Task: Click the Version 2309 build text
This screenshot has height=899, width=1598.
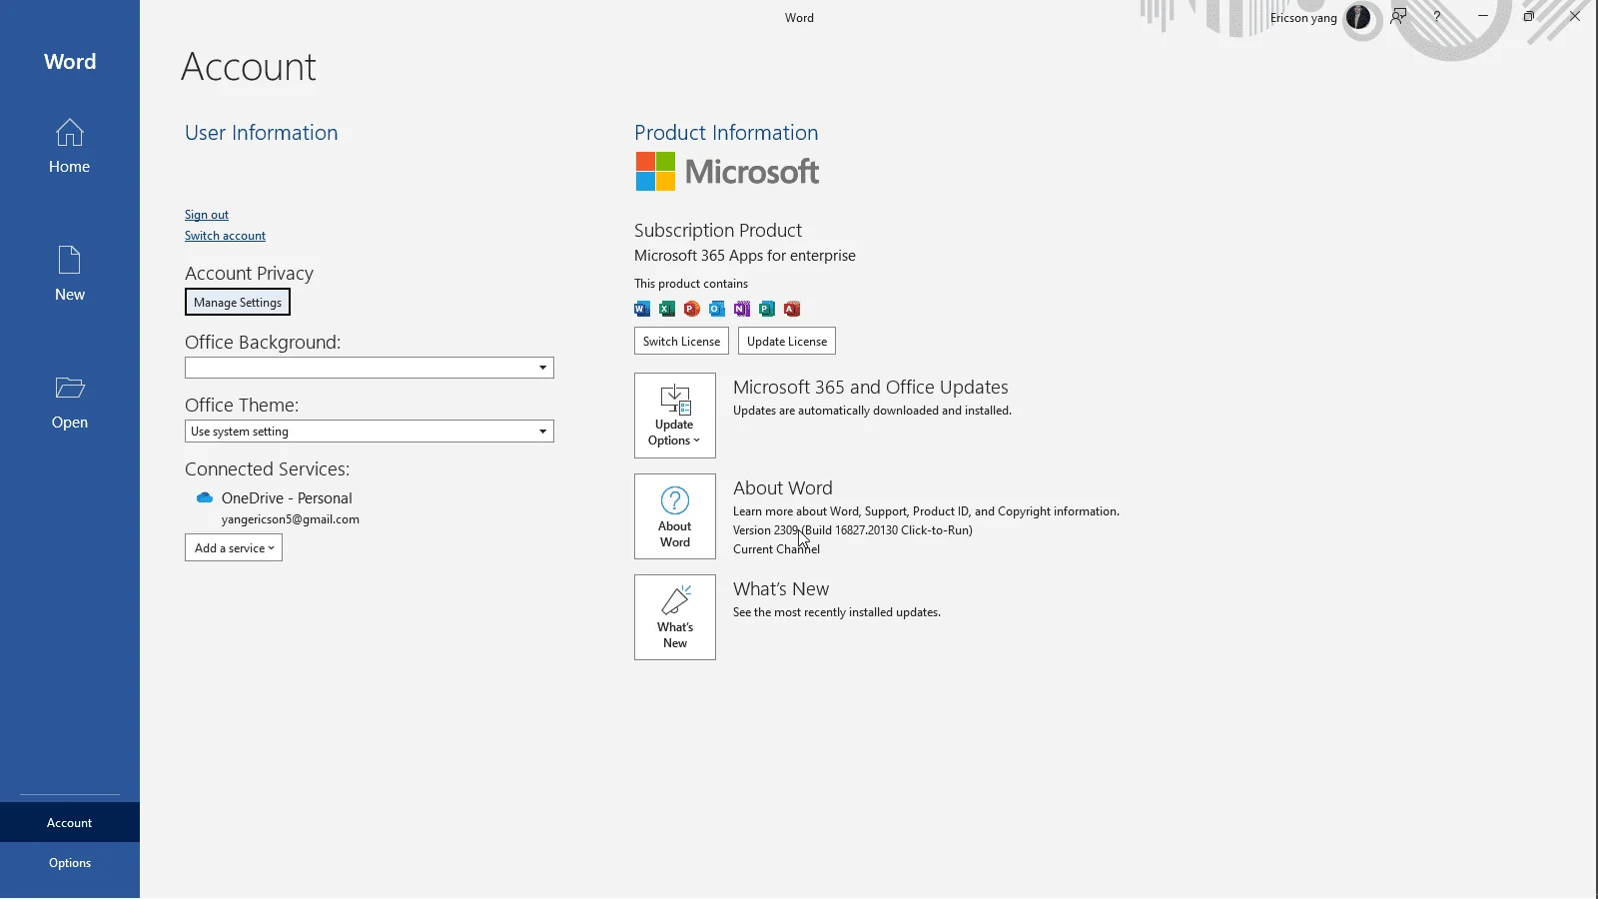Action: [853, 530]
